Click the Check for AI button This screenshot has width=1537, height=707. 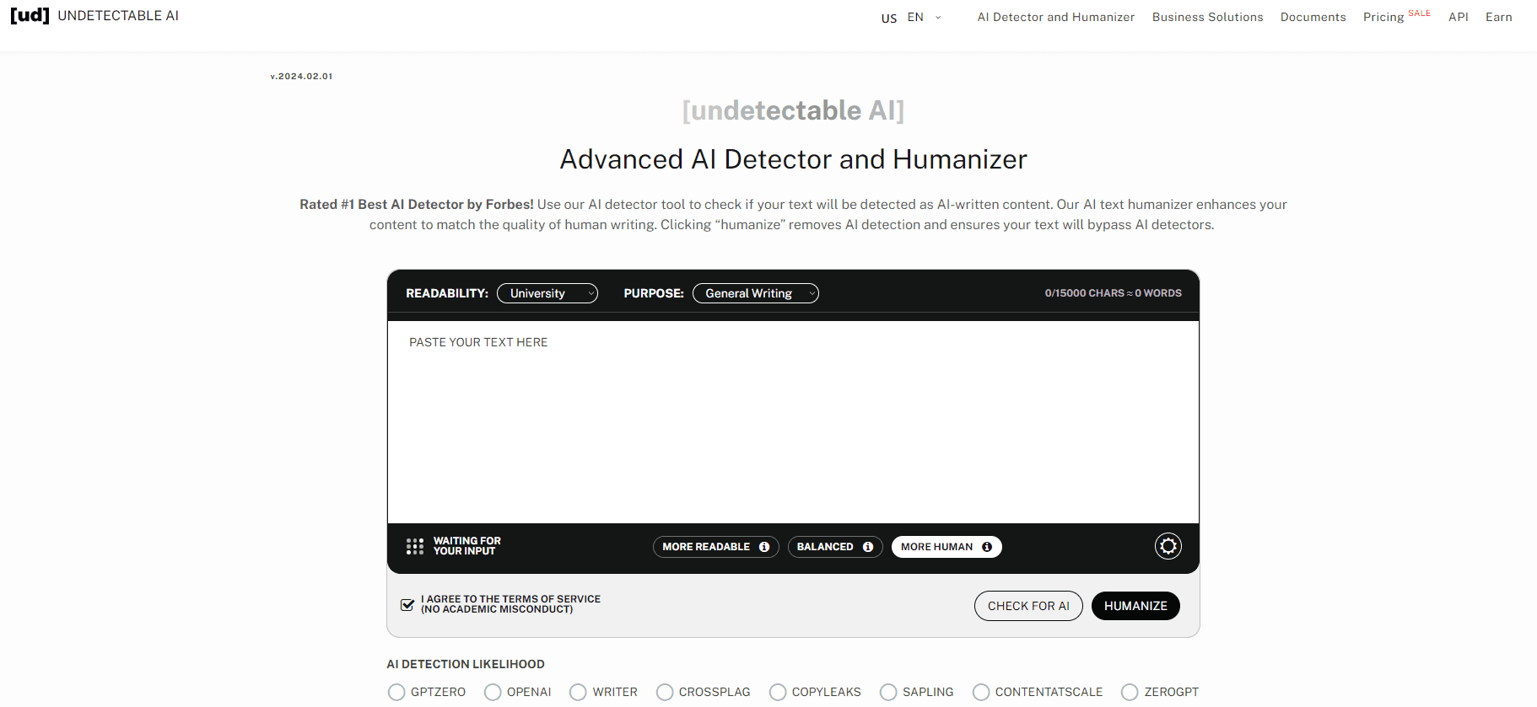point(1028,606)
